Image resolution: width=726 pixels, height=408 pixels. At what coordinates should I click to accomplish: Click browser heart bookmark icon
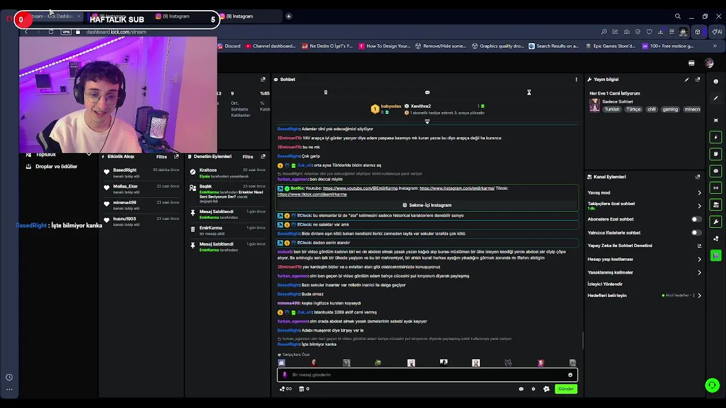pyautogui.click(x=649, y=32)
